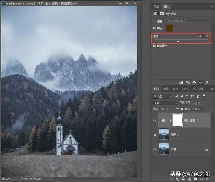The image size is (215, 182).
Task: Delete the adjustment layer via Properties trash icon
Action: (x=207, y=82)
